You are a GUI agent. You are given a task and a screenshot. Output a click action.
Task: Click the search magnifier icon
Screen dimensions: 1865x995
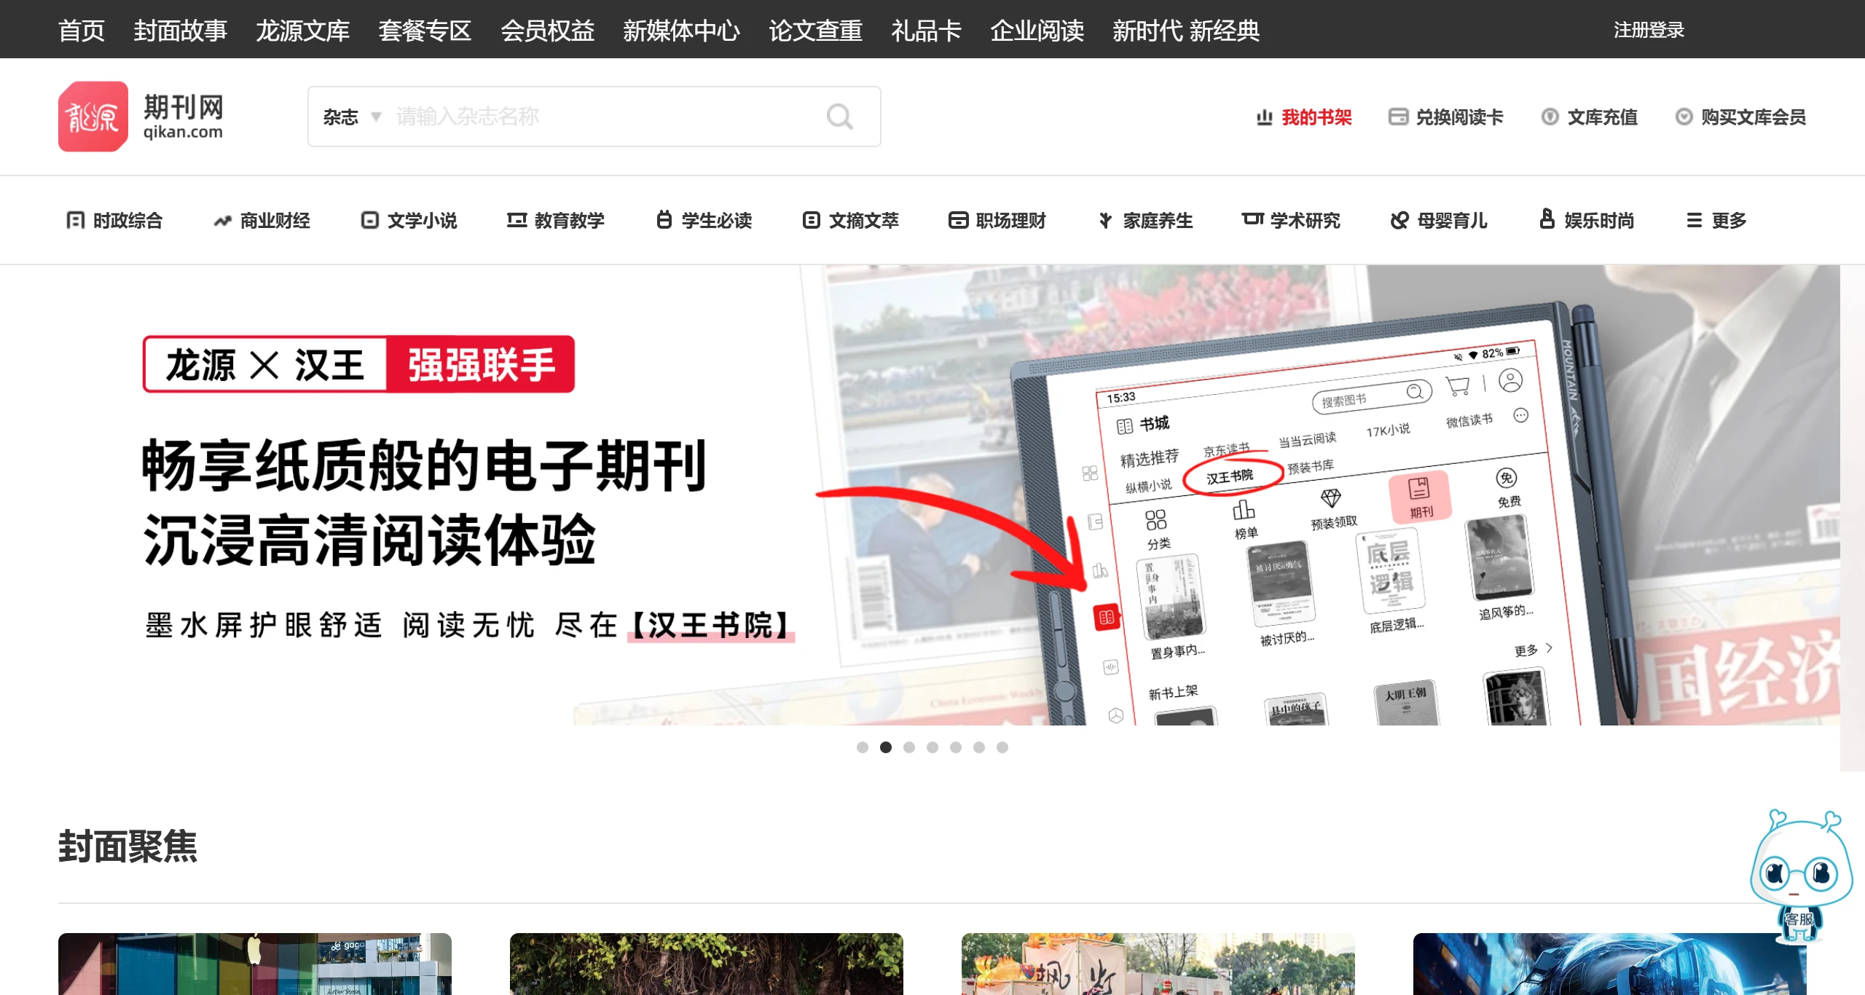click(839, 117)
